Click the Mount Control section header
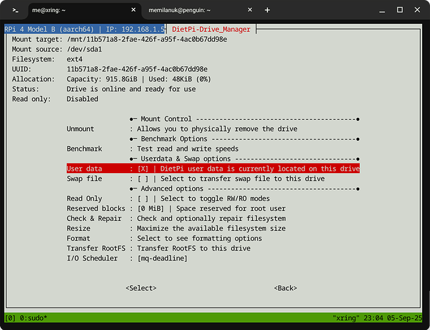430x330 pixels. [x=166, y=119]
